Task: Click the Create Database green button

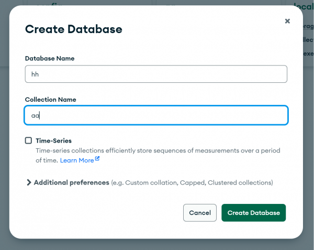Action: pos(253,213)
